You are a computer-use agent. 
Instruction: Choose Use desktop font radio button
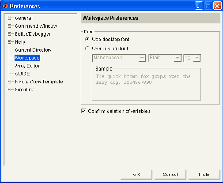pyautogui.click(x=87, y=39)
